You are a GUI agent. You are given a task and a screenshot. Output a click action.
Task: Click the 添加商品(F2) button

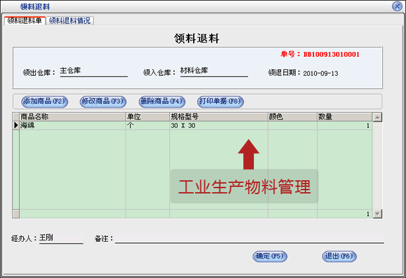click(x=45, y=102)
